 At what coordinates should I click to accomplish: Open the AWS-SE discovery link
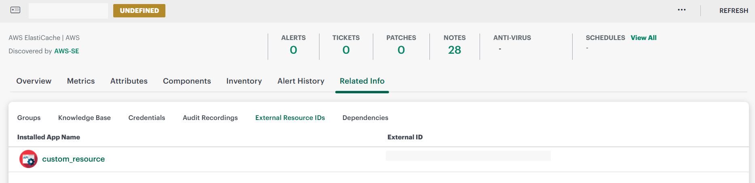(x=67, y=51)
